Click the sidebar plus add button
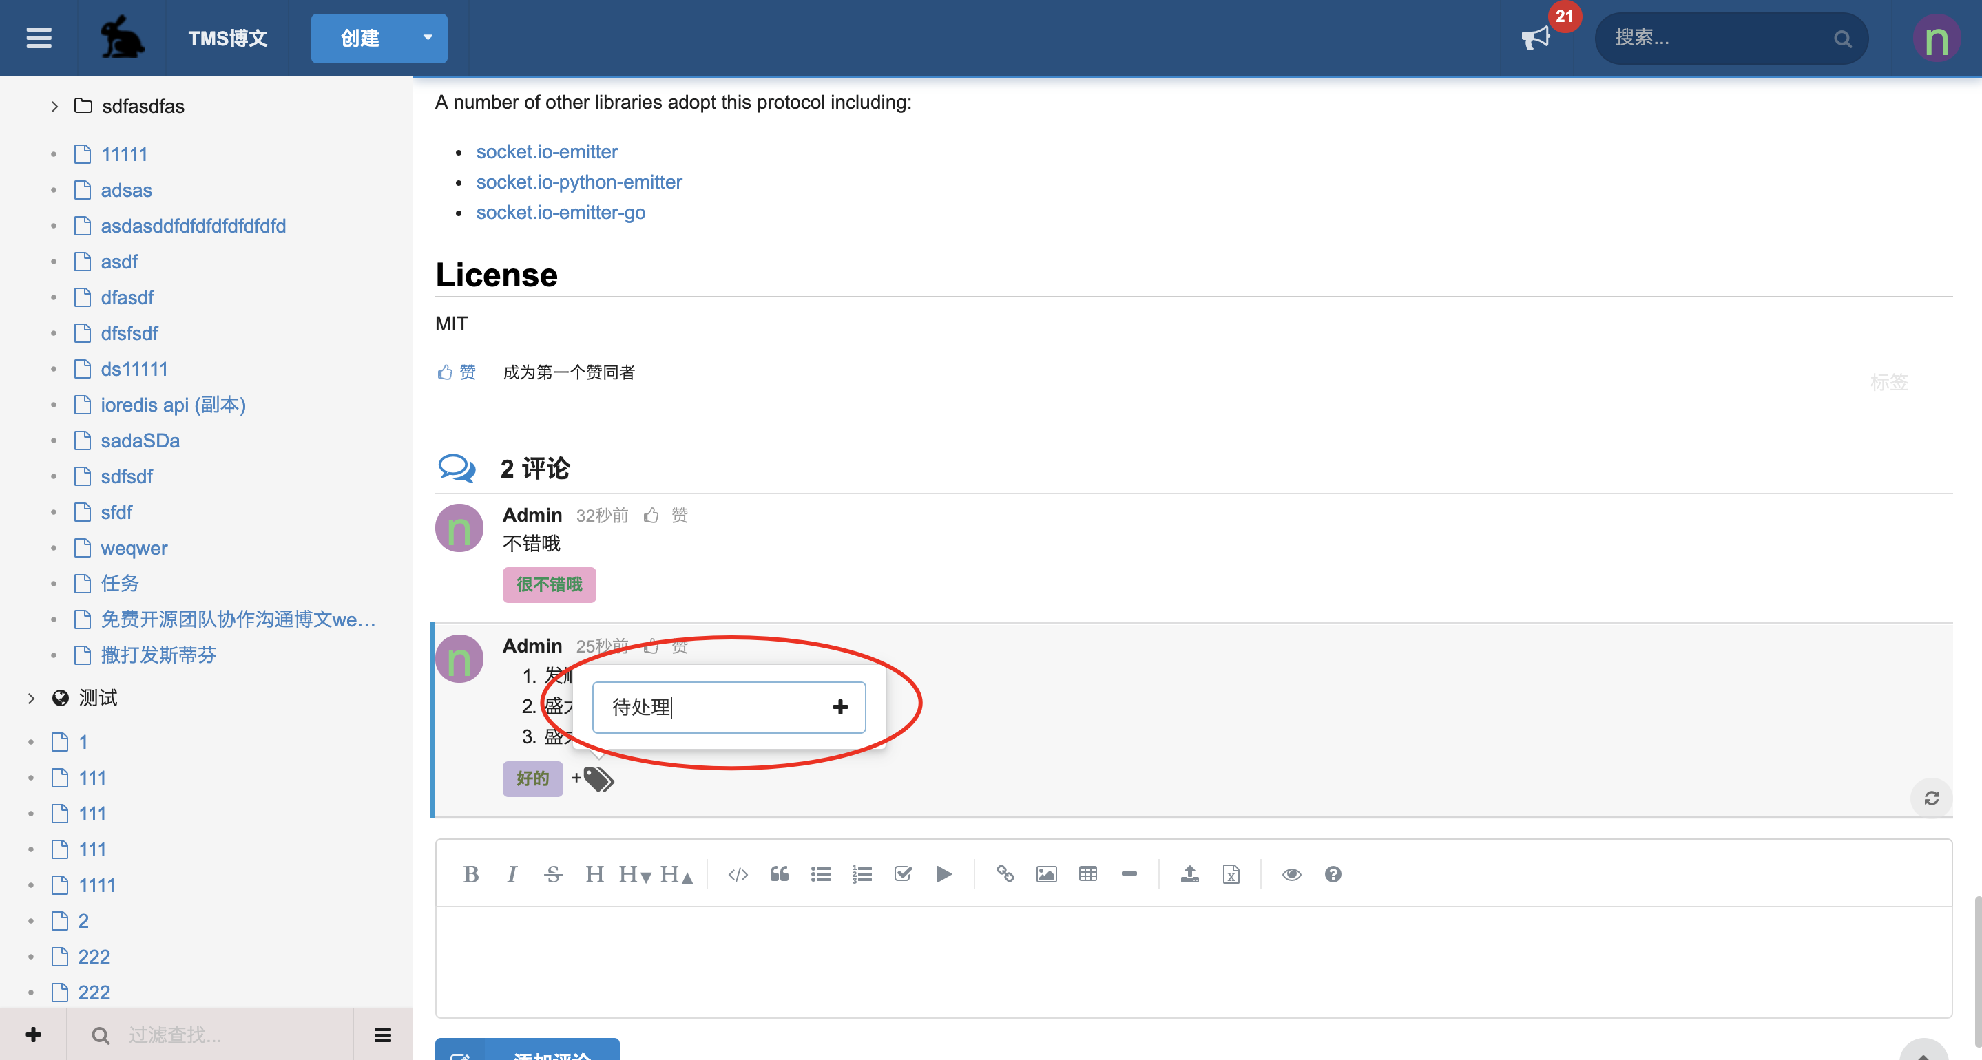Image resolution: width=1982 pixels, height=1060 pixels. (x=33, y=1035)
